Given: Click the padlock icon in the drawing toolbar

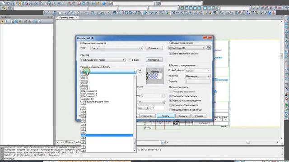Looking at the screenshot, I should click(x=206, y=13).
